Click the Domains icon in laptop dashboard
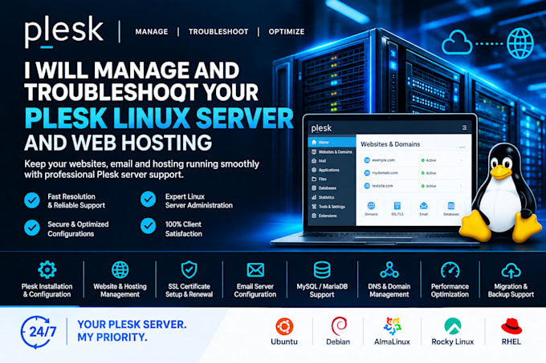This screenshot has width=546, height=363. [x=371, y=206]
